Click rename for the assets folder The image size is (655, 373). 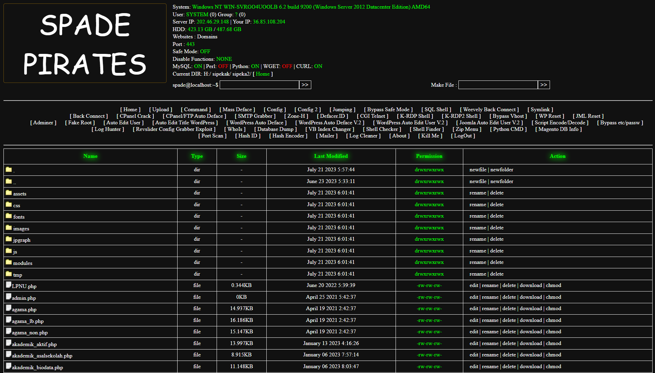[478, 193]
